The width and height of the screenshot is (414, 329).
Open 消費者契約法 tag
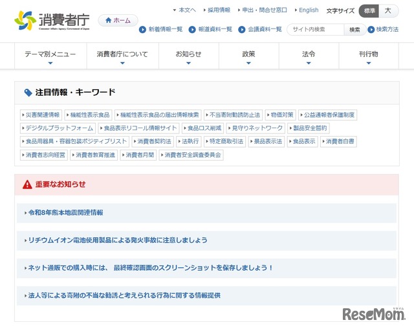point(153,141)
